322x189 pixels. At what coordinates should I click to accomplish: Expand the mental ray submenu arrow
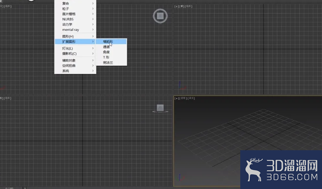coord(93,29)
